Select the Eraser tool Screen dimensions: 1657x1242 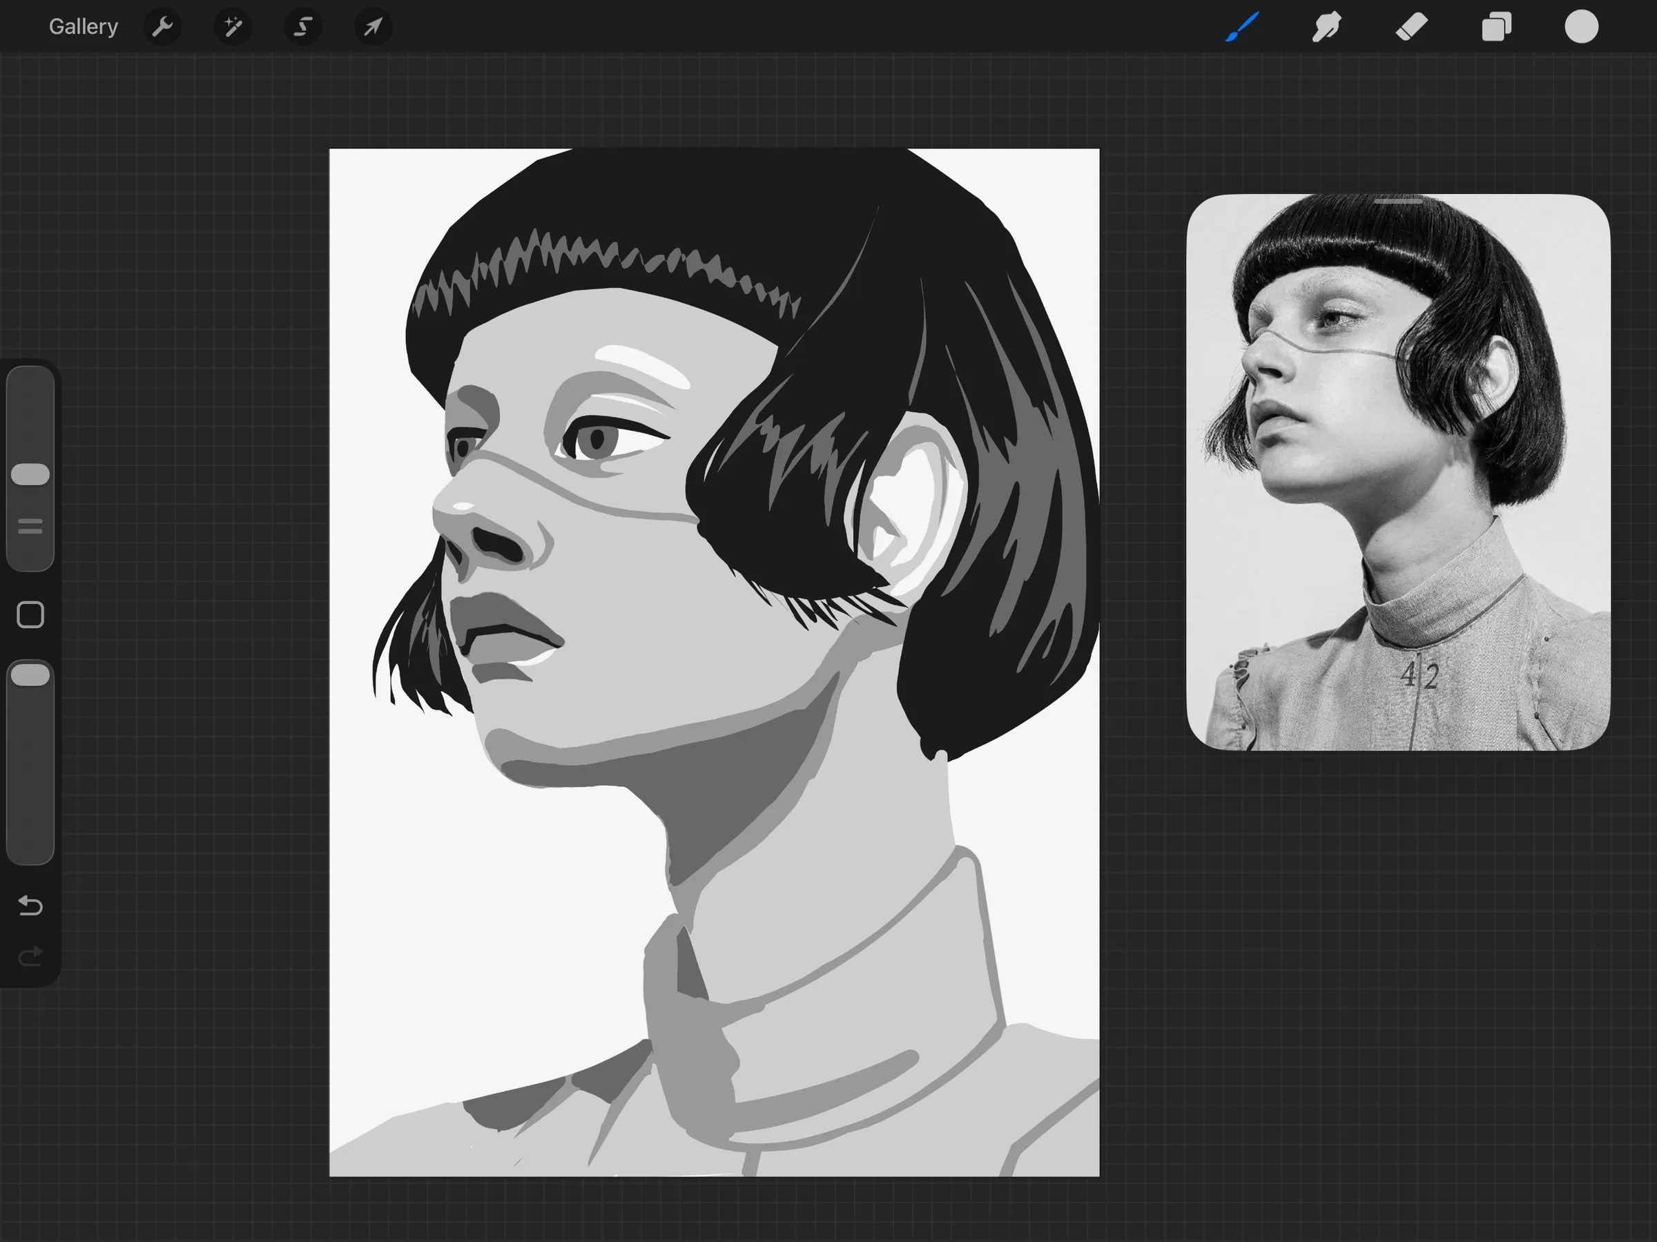[1411, 27]
